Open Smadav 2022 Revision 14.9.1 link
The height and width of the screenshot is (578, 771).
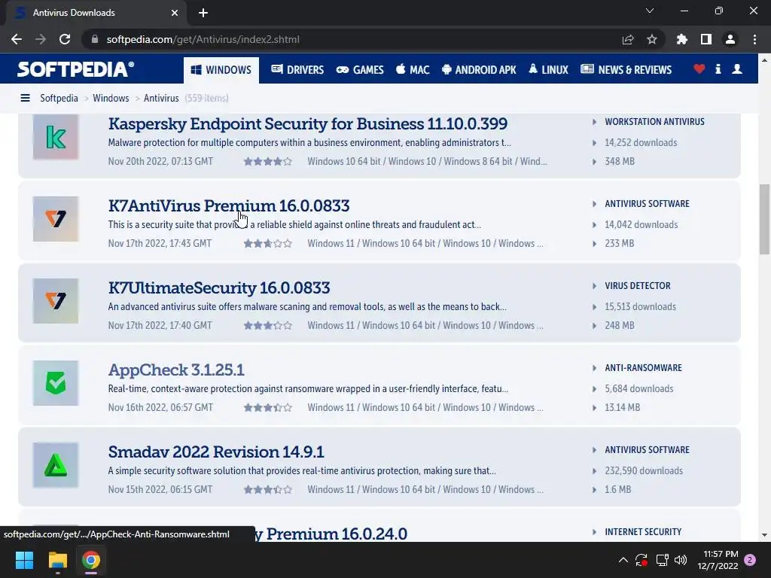tap(216, 452)
